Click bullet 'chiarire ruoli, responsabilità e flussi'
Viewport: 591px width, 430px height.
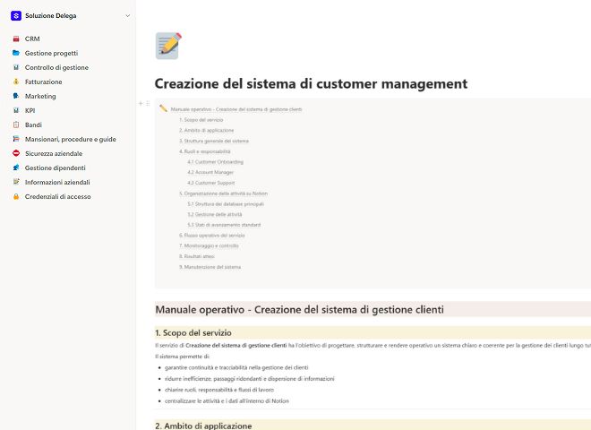[219, 390]
